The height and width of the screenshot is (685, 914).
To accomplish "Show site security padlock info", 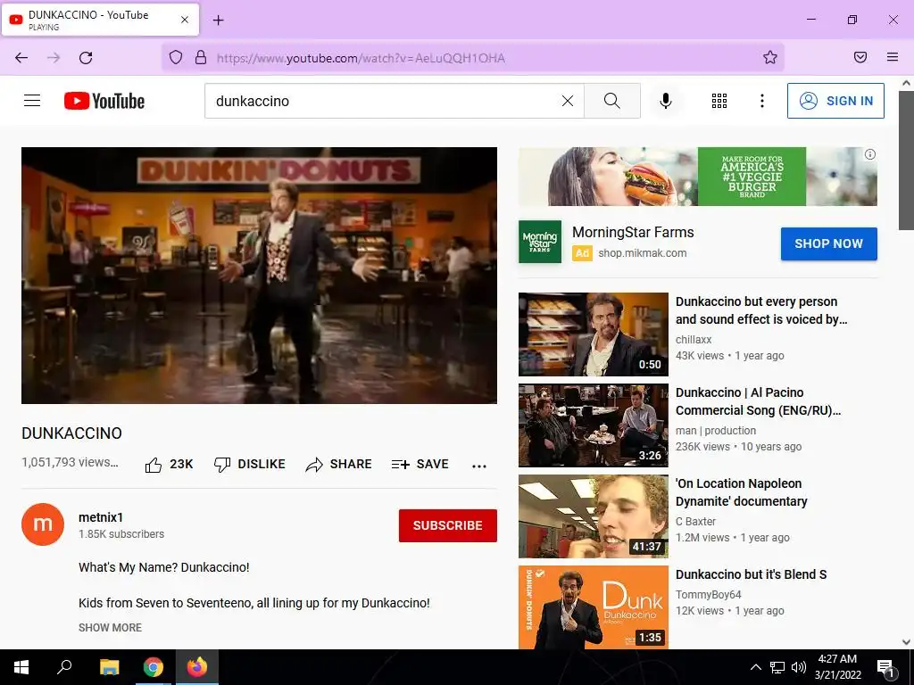I will (201, 57).
